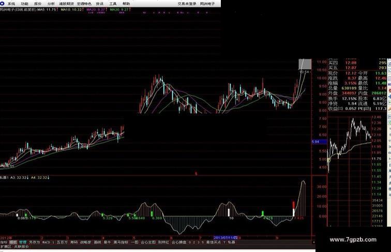Image resolution: width=391 pixels, height=252 pixels.
Task: Open the 功能 menu
Action: point(24,4)
